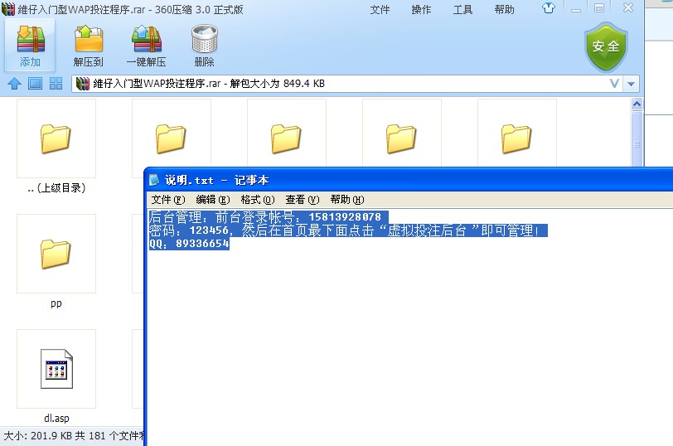Open Notepad's 帮助(H) menu
The image size is (673, 446).
click(347, 200)
